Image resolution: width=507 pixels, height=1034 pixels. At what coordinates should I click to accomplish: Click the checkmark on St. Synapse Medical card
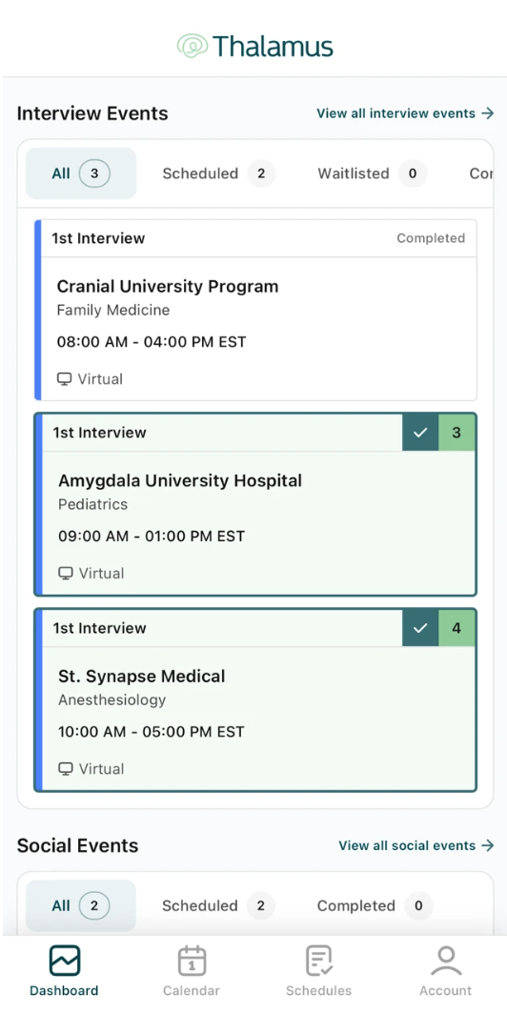coord(420,628)
